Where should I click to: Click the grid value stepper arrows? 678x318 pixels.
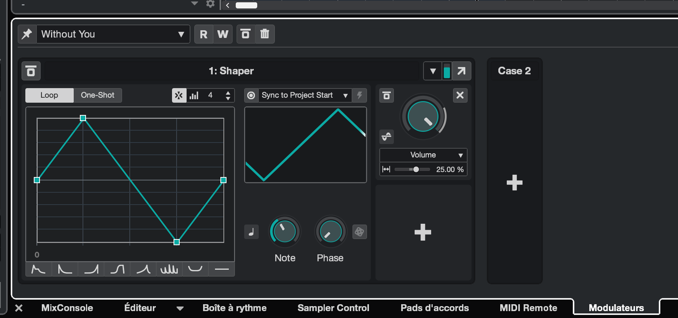228,95
